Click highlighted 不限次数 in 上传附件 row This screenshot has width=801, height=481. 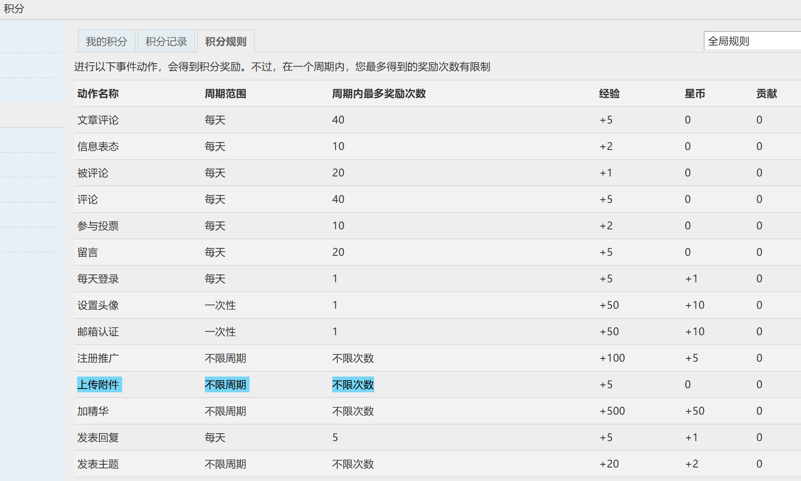pos(353,384)
